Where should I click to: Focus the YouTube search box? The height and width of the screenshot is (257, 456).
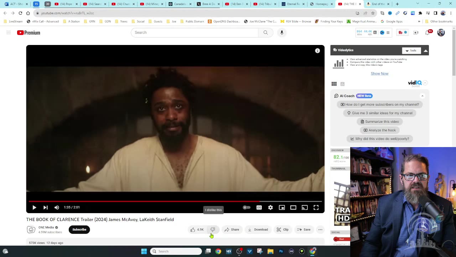click(195, 32)
